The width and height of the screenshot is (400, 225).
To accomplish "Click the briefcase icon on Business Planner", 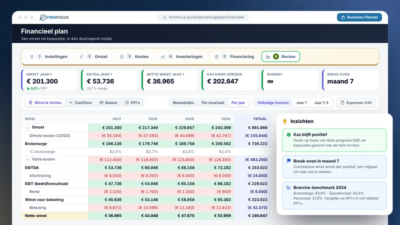I will point(343,17).
